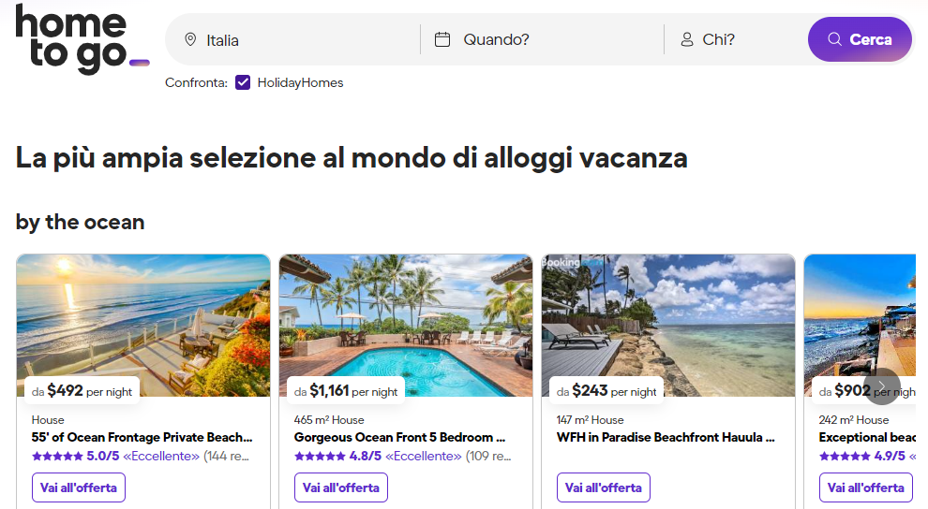The width and height of the screenshot is (928, 509).
Task: Open Gorgeous Ocean Front 5 Bedroom listing
Action: tap(399, 437)
